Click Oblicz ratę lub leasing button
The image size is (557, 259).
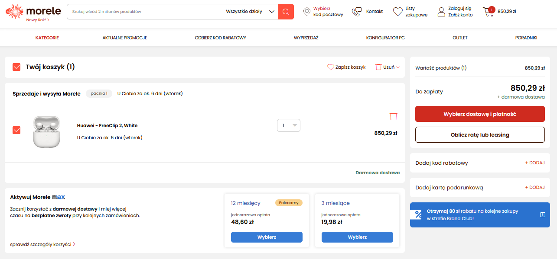pyautogui.click(x=480, y=134)
